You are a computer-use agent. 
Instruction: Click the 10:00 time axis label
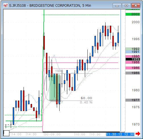pos(80,134)
